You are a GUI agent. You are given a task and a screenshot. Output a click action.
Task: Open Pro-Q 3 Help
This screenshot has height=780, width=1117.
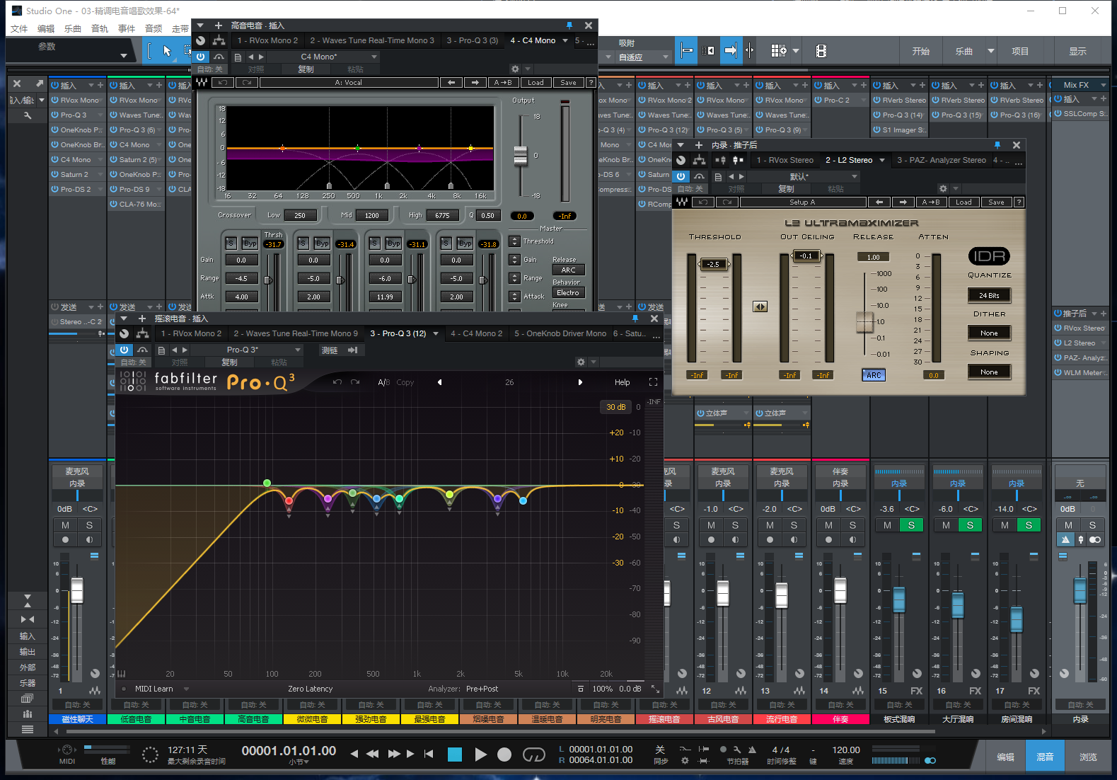(622, 382)
